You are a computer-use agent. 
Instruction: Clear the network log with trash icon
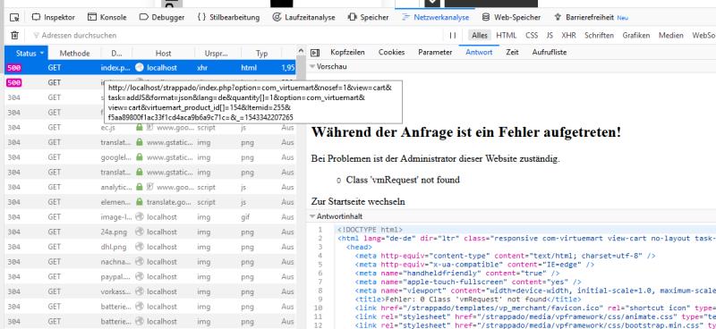click(14, 35)
